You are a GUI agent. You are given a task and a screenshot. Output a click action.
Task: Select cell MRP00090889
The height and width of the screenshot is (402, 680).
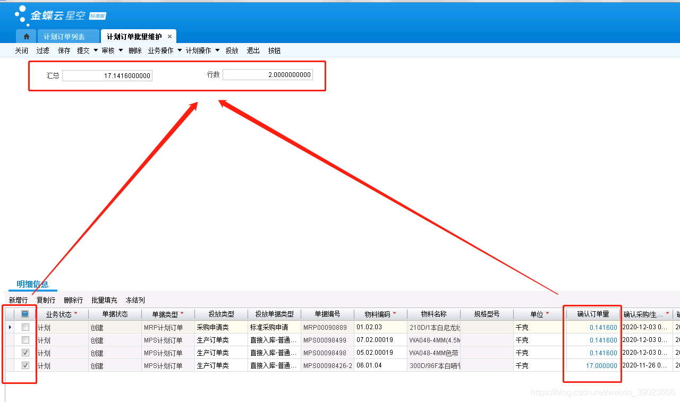tap(327, 328)
